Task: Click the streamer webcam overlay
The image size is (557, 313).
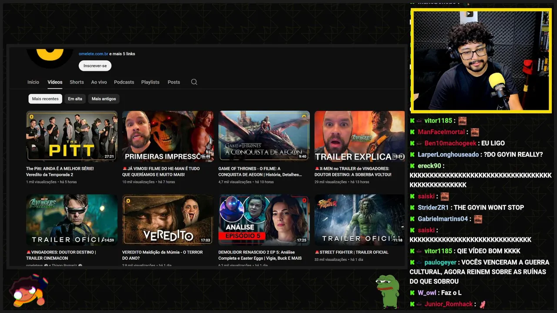Action: 481,60
